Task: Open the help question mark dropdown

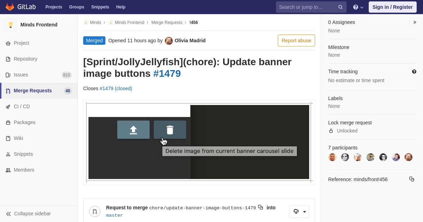Action: pyautogui.click(x=358, y=7)
